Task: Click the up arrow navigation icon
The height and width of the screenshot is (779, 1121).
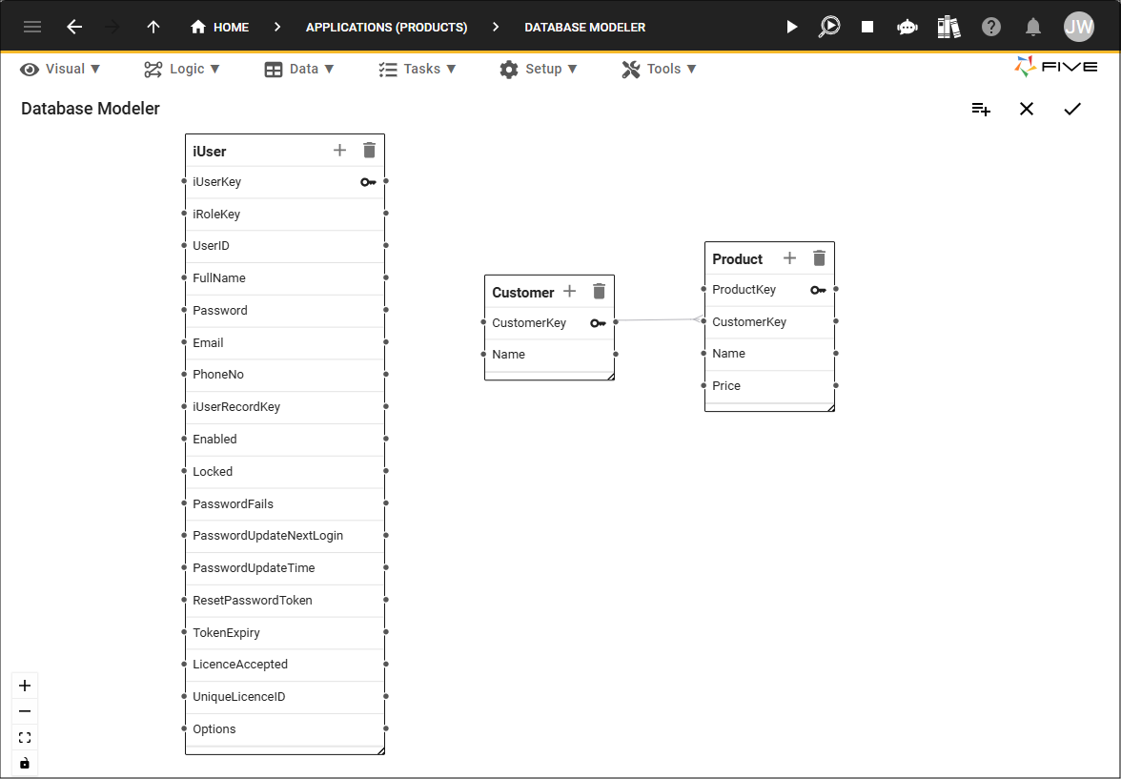Action: pos(153,28)
